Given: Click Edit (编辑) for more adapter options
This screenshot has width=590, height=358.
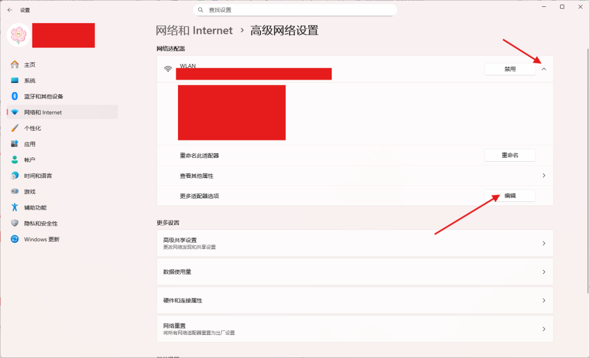Looking at the screenshot, I should (510, 196).
